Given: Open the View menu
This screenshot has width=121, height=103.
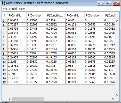Looking at the screenshot, I should (22, 9).
